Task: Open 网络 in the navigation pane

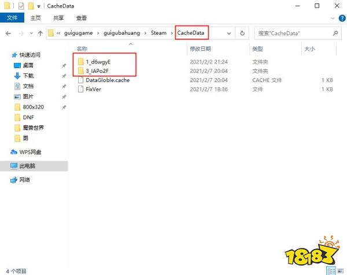Action: point(24,180)
